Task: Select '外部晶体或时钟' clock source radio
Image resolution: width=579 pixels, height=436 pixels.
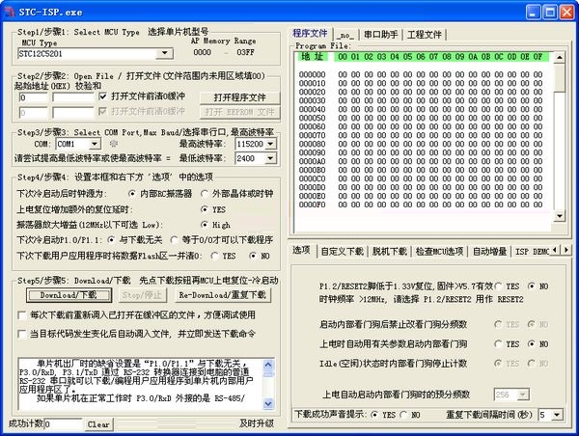Action: [205, 194]
